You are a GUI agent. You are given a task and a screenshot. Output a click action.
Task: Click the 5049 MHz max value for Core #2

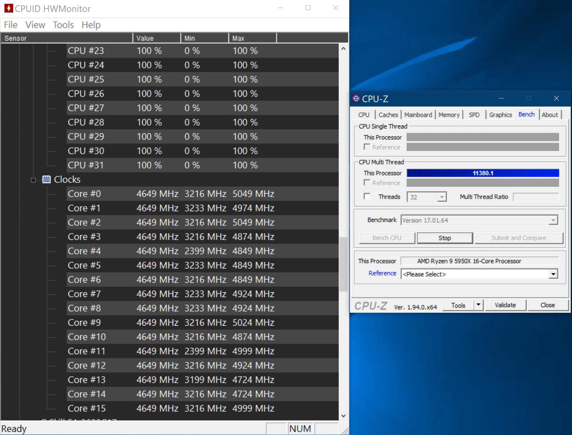point(253,222)
